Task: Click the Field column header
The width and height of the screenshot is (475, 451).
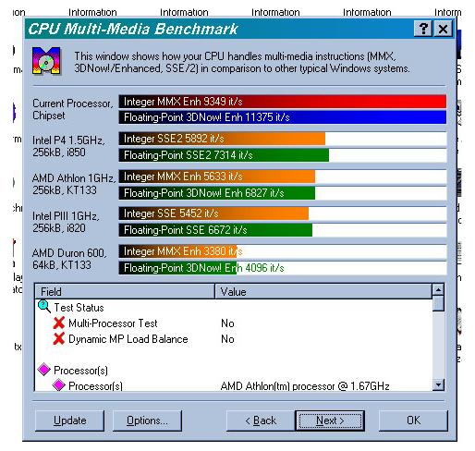Action: (125, 291)
